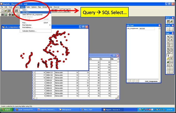This screenshot has width=176, height=113.
Task: Open the Options menu
Action: click(34, 7)
